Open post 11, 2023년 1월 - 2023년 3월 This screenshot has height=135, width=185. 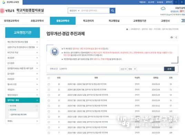tap(87, 111)
